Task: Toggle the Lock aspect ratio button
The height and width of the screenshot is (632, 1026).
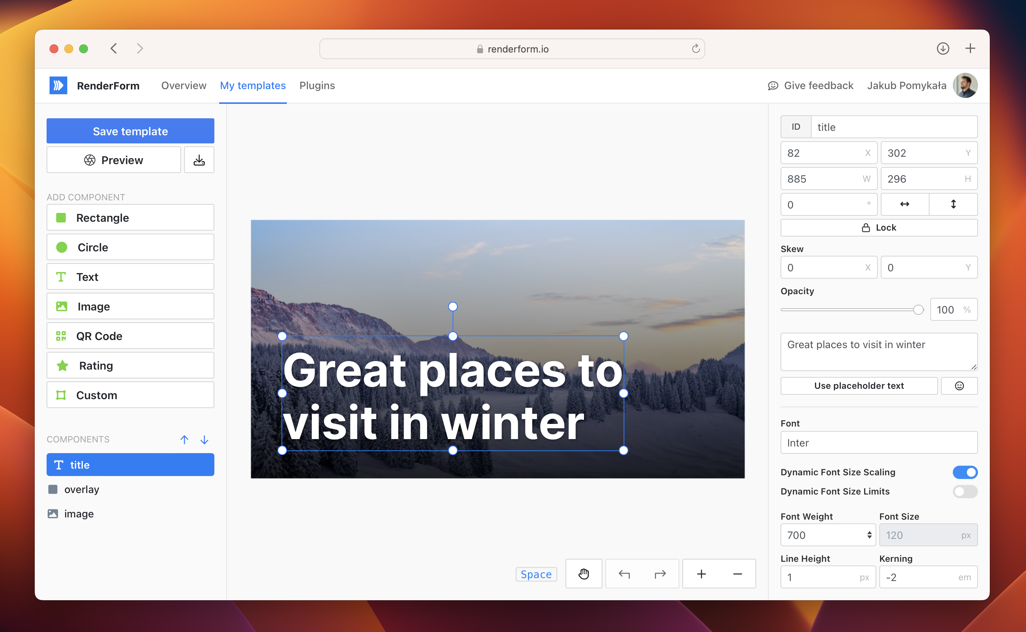Action: pyautogui.click(x=879, y=227)
